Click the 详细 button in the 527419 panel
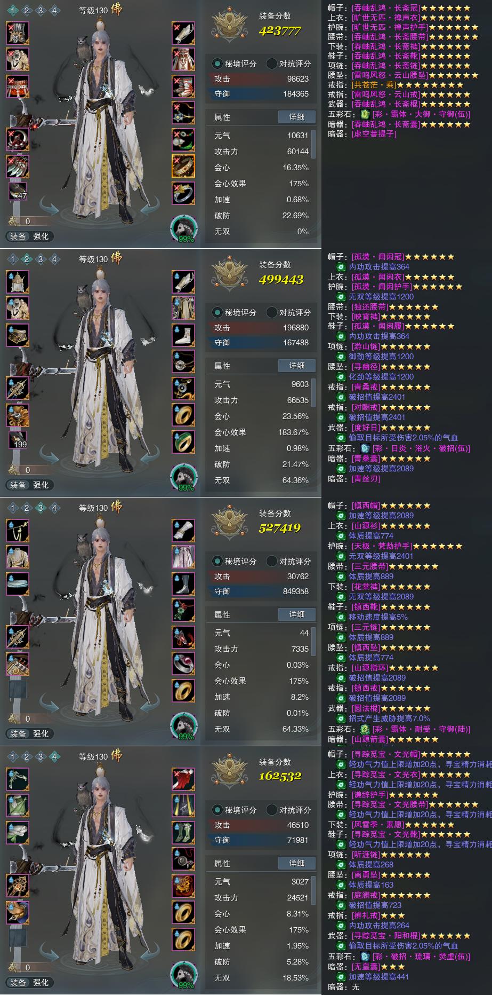The width and height of the screenshot is (492, 995). (x=297, y=614)
